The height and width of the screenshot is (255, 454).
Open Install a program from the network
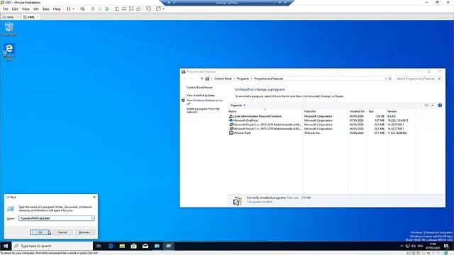pos(203,110)
